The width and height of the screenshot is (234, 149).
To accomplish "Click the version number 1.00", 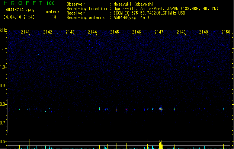I will tap(51, 3).
